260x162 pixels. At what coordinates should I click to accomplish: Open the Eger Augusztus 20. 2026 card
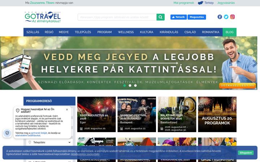tap(96, 114)
